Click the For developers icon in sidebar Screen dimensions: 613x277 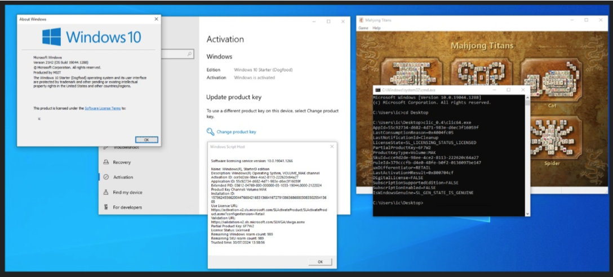pos(105,207)
